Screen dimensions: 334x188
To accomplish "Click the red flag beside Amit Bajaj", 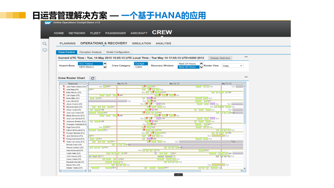I will coord(63,89).
